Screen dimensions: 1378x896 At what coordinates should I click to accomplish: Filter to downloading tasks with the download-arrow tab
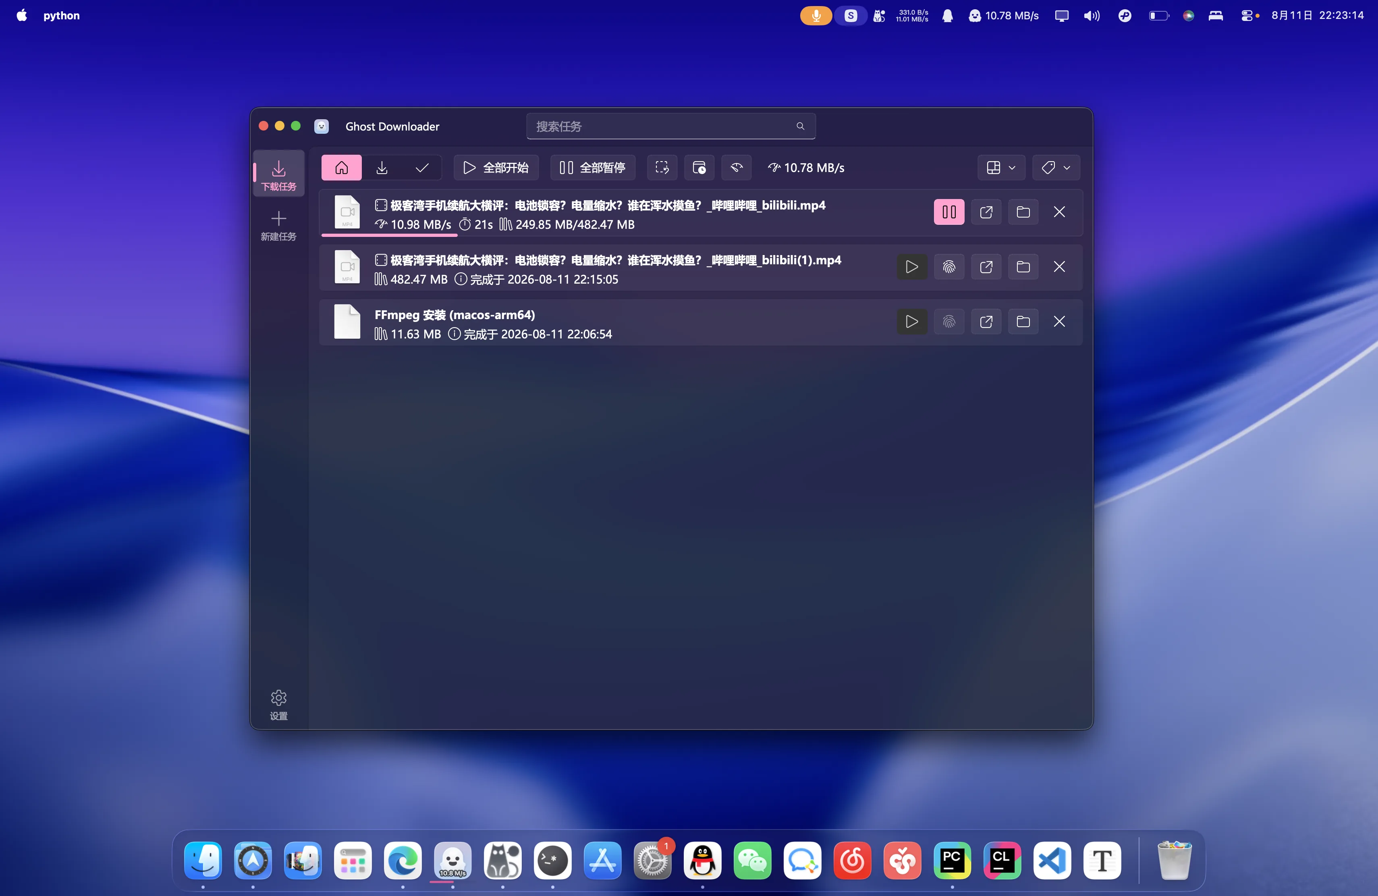(x=382, y=167)
